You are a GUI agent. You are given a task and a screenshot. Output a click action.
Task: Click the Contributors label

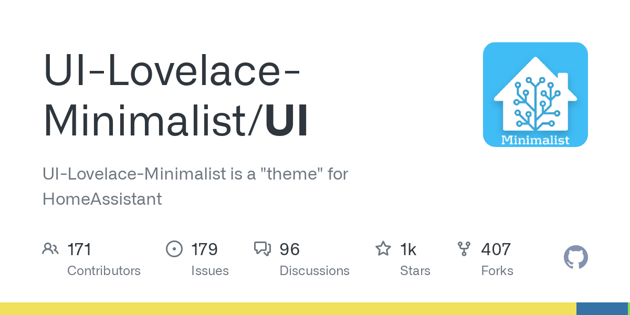point(104,271)
